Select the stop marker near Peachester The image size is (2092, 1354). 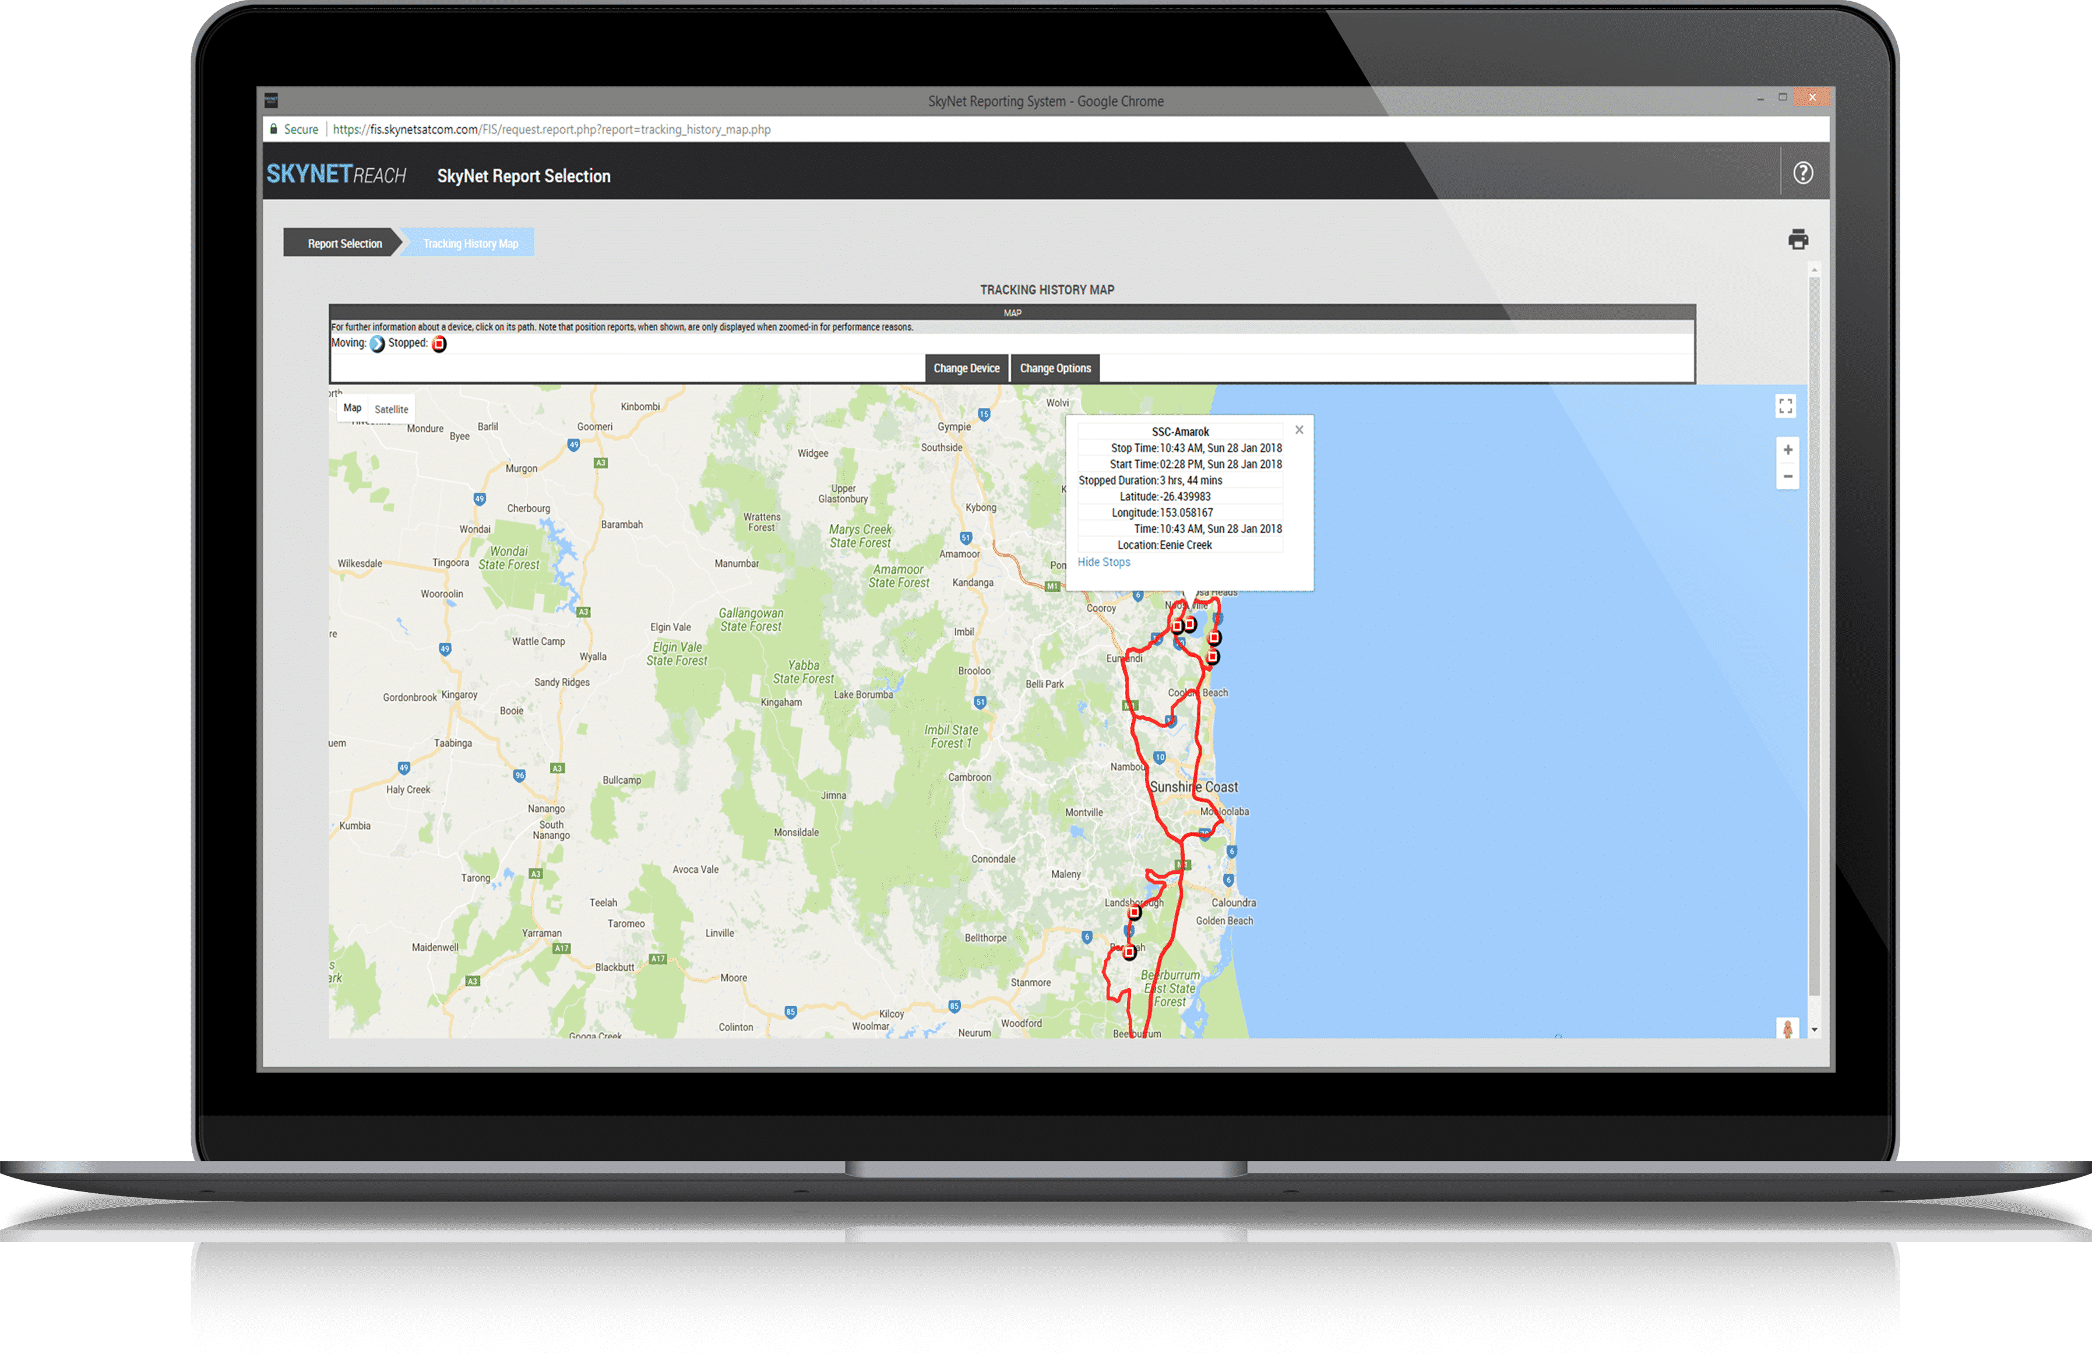tap(1129, 953)
